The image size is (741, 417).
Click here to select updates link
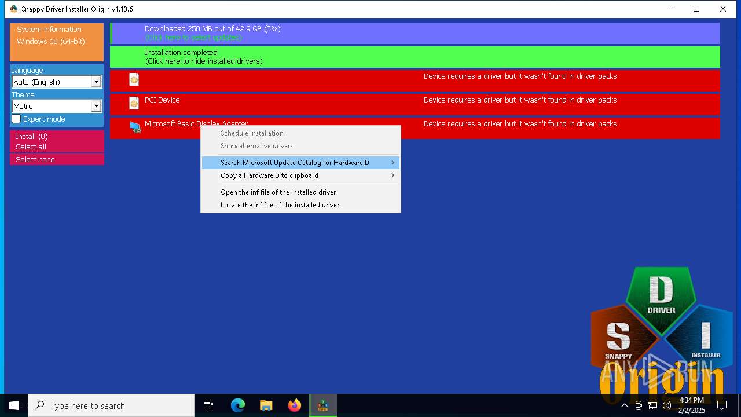[x=193, y=38]
